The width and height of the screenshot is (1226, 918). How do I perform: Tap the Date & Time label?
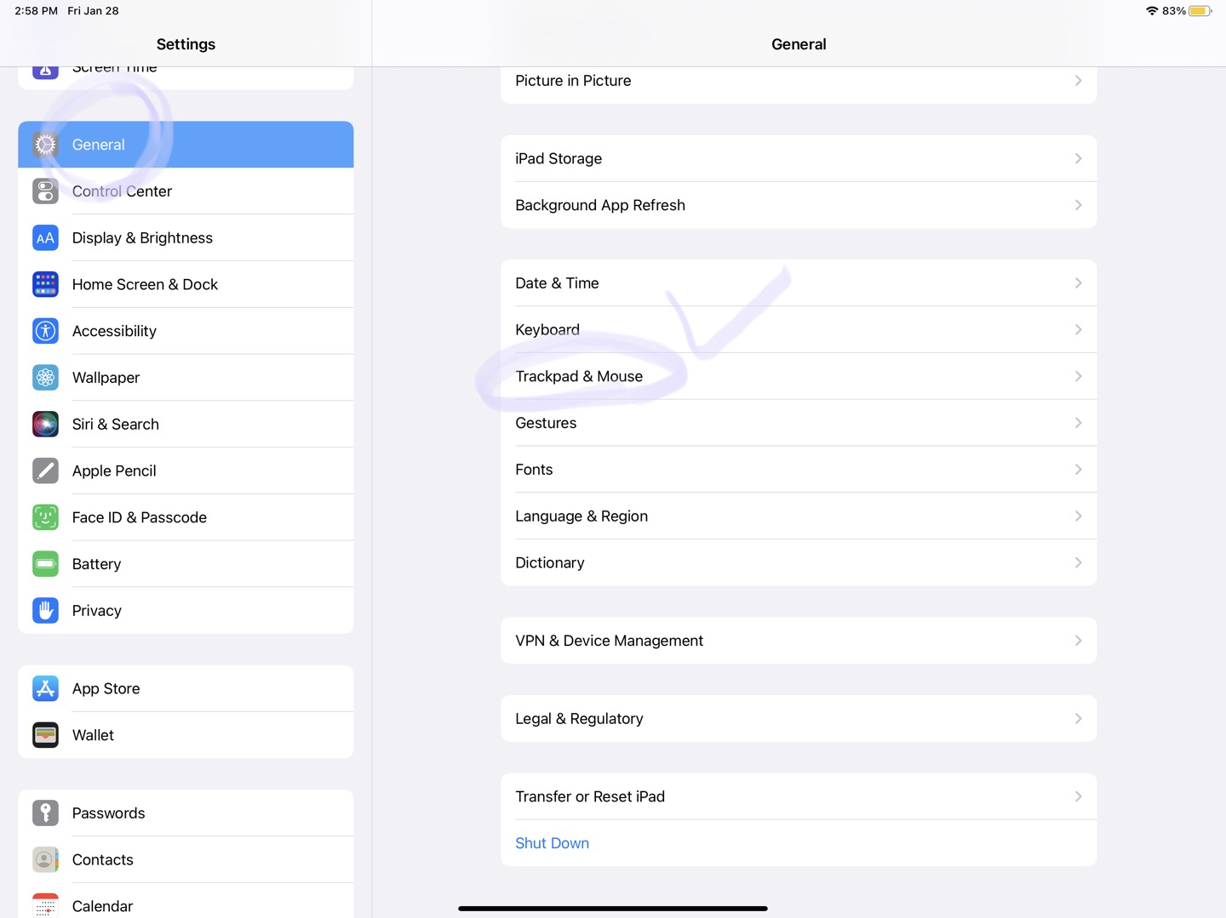click(x=557, y=283)
